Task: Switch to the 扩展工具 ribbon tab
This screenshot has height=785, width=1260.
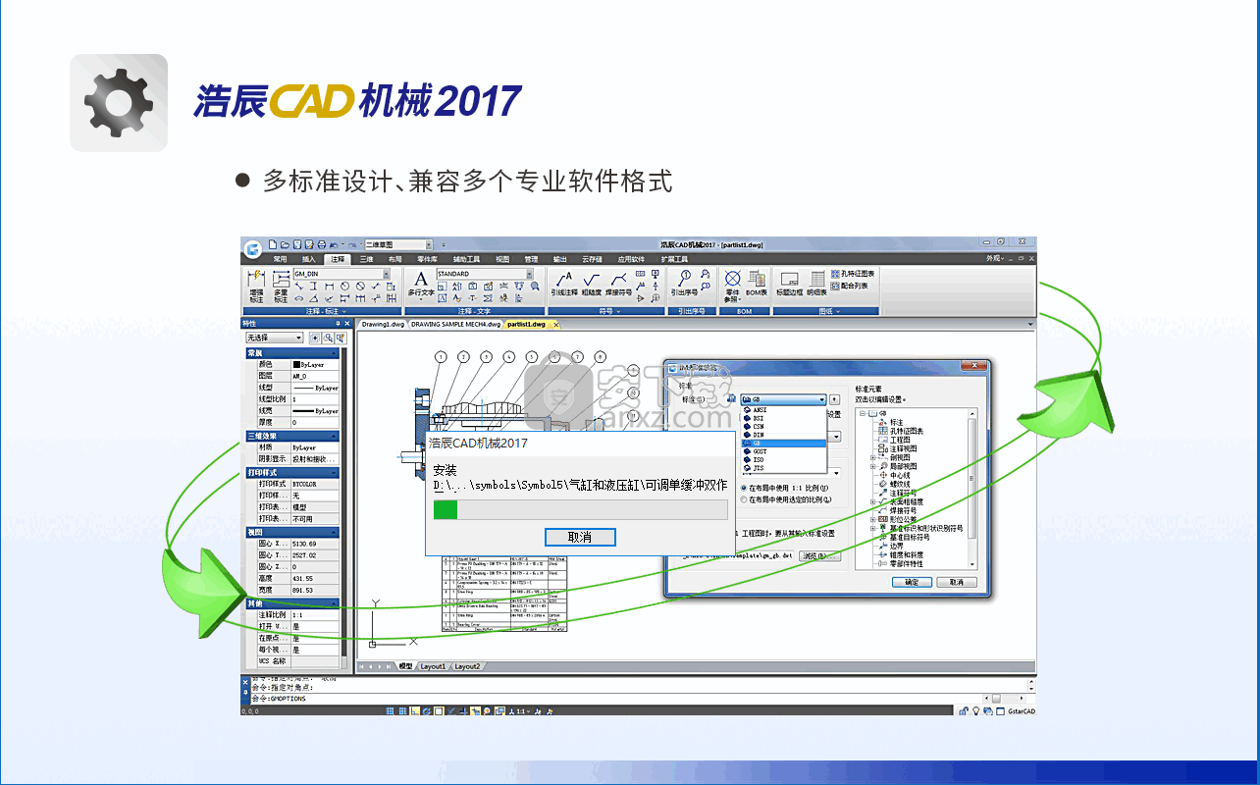Action: (674, 259)
